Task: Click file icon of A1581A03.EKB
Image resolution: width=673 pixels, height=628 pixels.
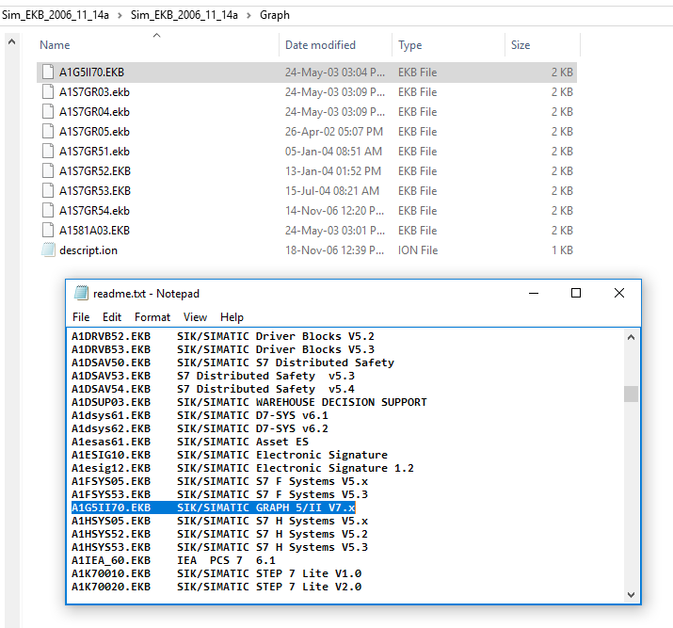Action: [x=48, y=230]
